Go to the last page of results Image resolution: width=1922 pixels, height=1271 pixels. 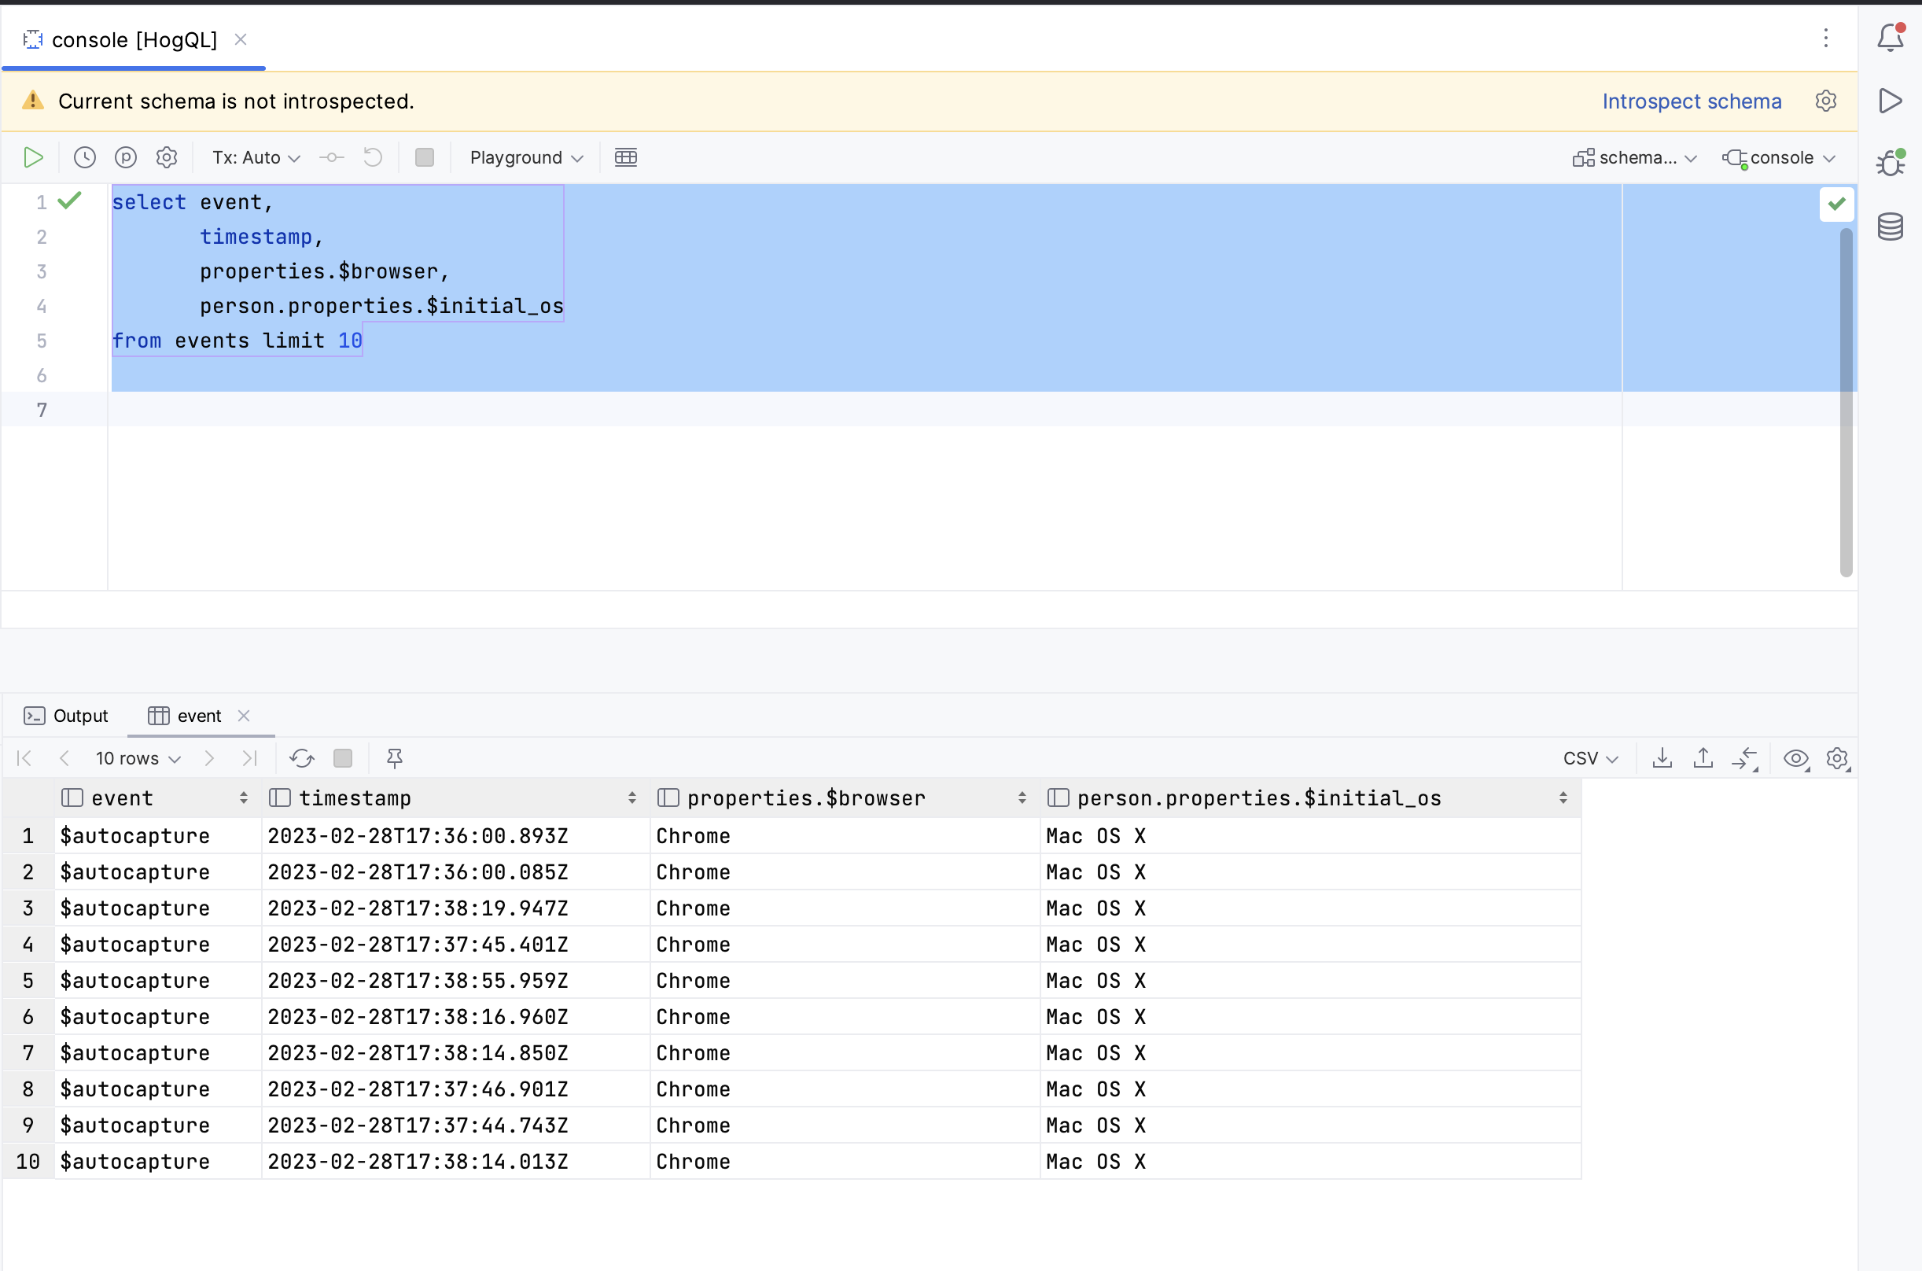pos(249,758)
